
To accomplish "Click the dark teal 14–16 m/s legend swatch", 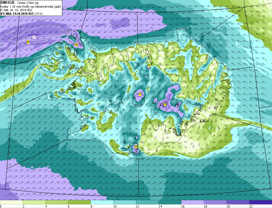I will (x=170, y=202).
